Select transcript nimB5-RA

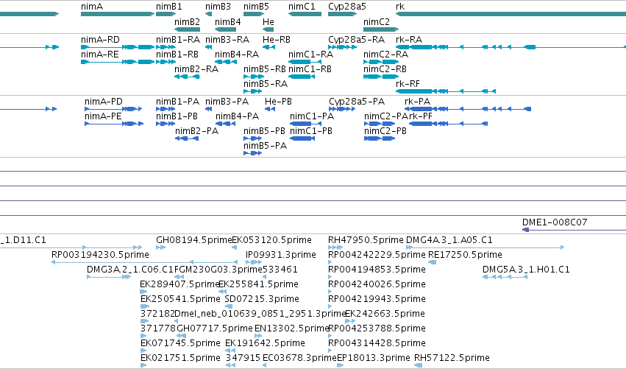point(266,84)
